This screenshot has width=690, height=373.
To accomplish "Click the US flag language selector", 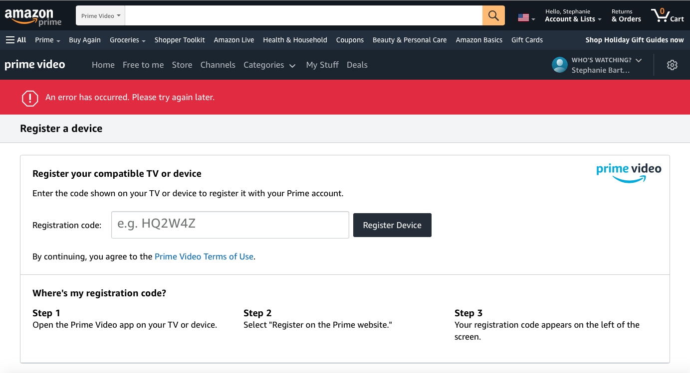I will [x=526, y=18].
